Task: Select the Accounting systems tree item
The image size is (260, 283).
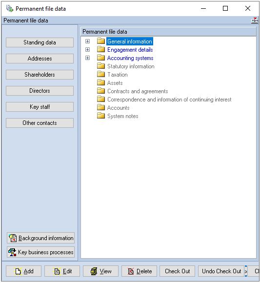Action: 130,58
